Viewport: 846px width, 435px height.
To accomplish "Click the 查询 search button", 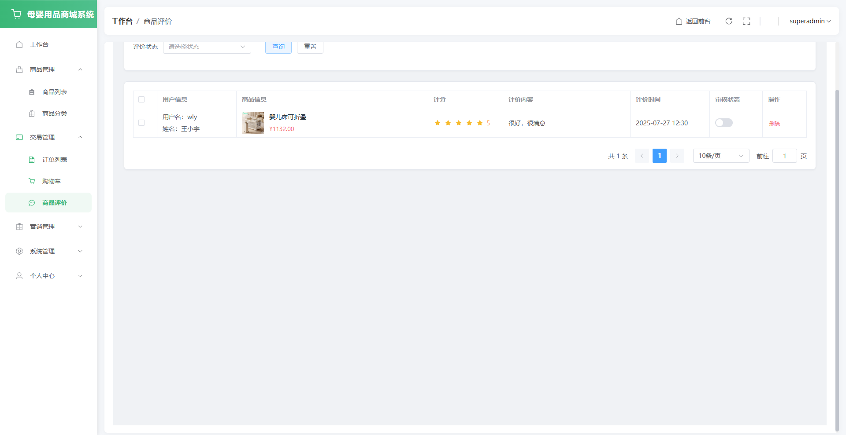I will click(278, 47).
